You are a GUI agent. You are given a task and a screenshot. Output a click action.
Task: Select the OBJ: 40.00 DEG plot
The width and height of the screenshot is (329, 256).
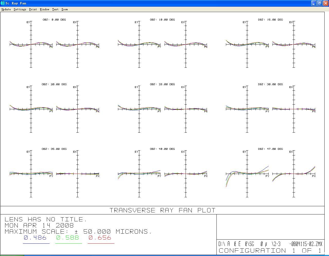(x=162, y=173)
